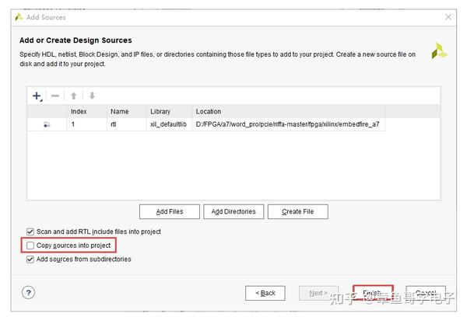Enable Copy sources into project checkbox
Viewport: 467px width, 317px height.
point(30,246)
